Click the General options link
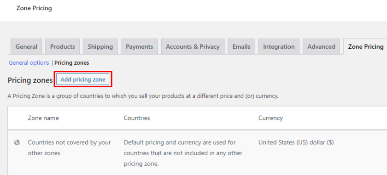Image resolution: width=387 pixels, height=175 pixels. 29,63
